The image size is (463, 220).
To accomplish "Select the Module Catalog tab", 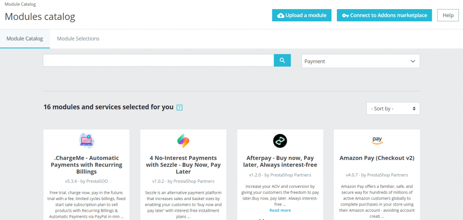I will point(25,39).
